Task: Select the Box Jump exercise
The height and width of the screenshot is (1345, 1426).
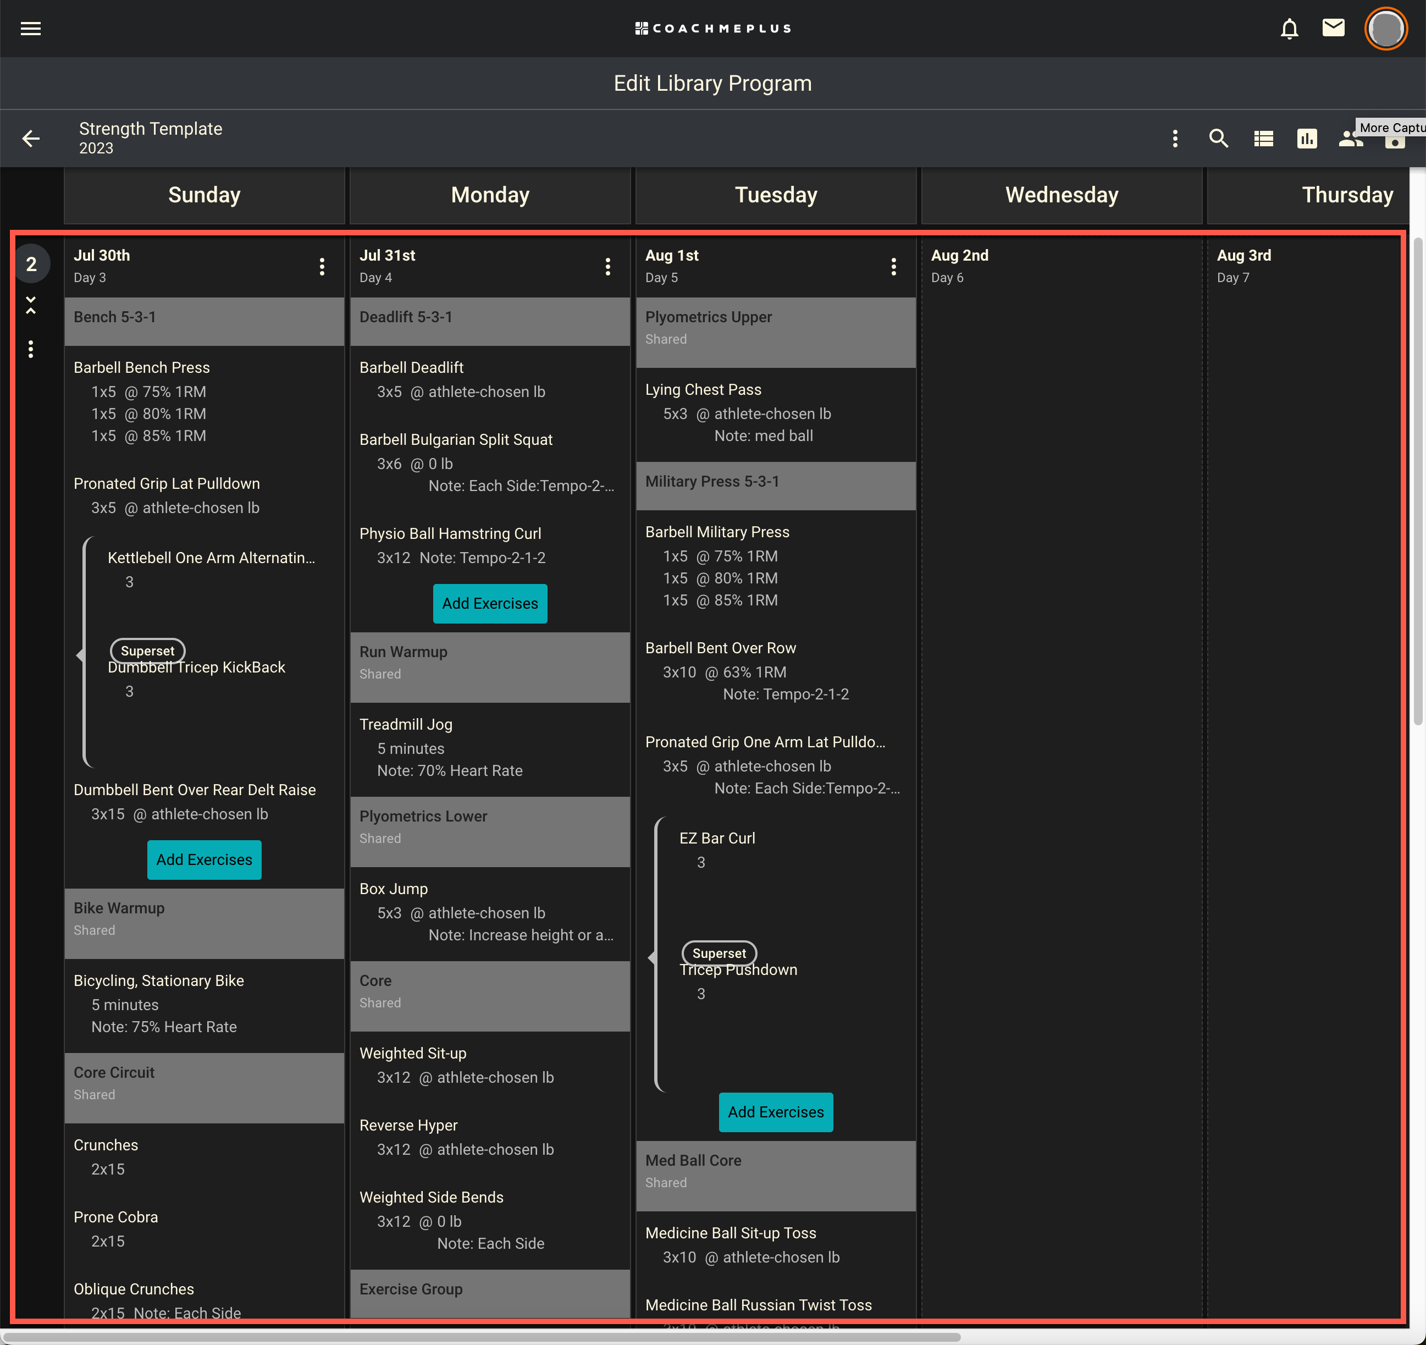Action: [x=394, y=889]
